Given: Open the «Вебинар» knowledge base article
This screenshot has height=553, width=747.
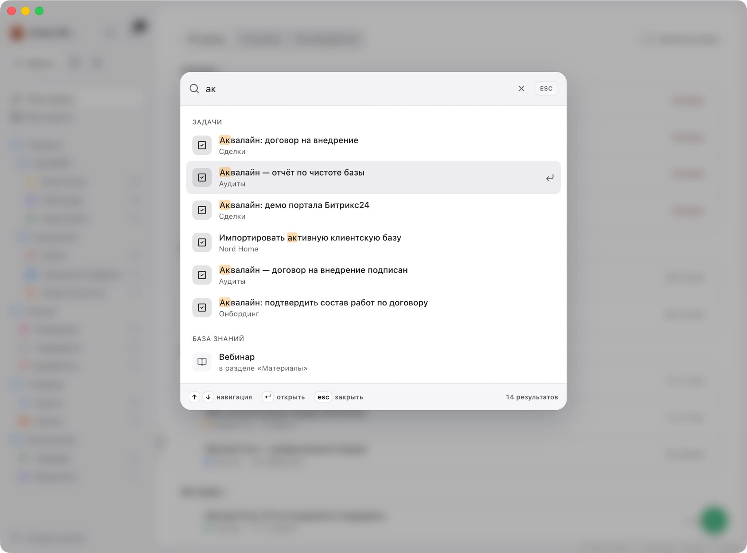Looking at the screenshot, I should 373,362.
